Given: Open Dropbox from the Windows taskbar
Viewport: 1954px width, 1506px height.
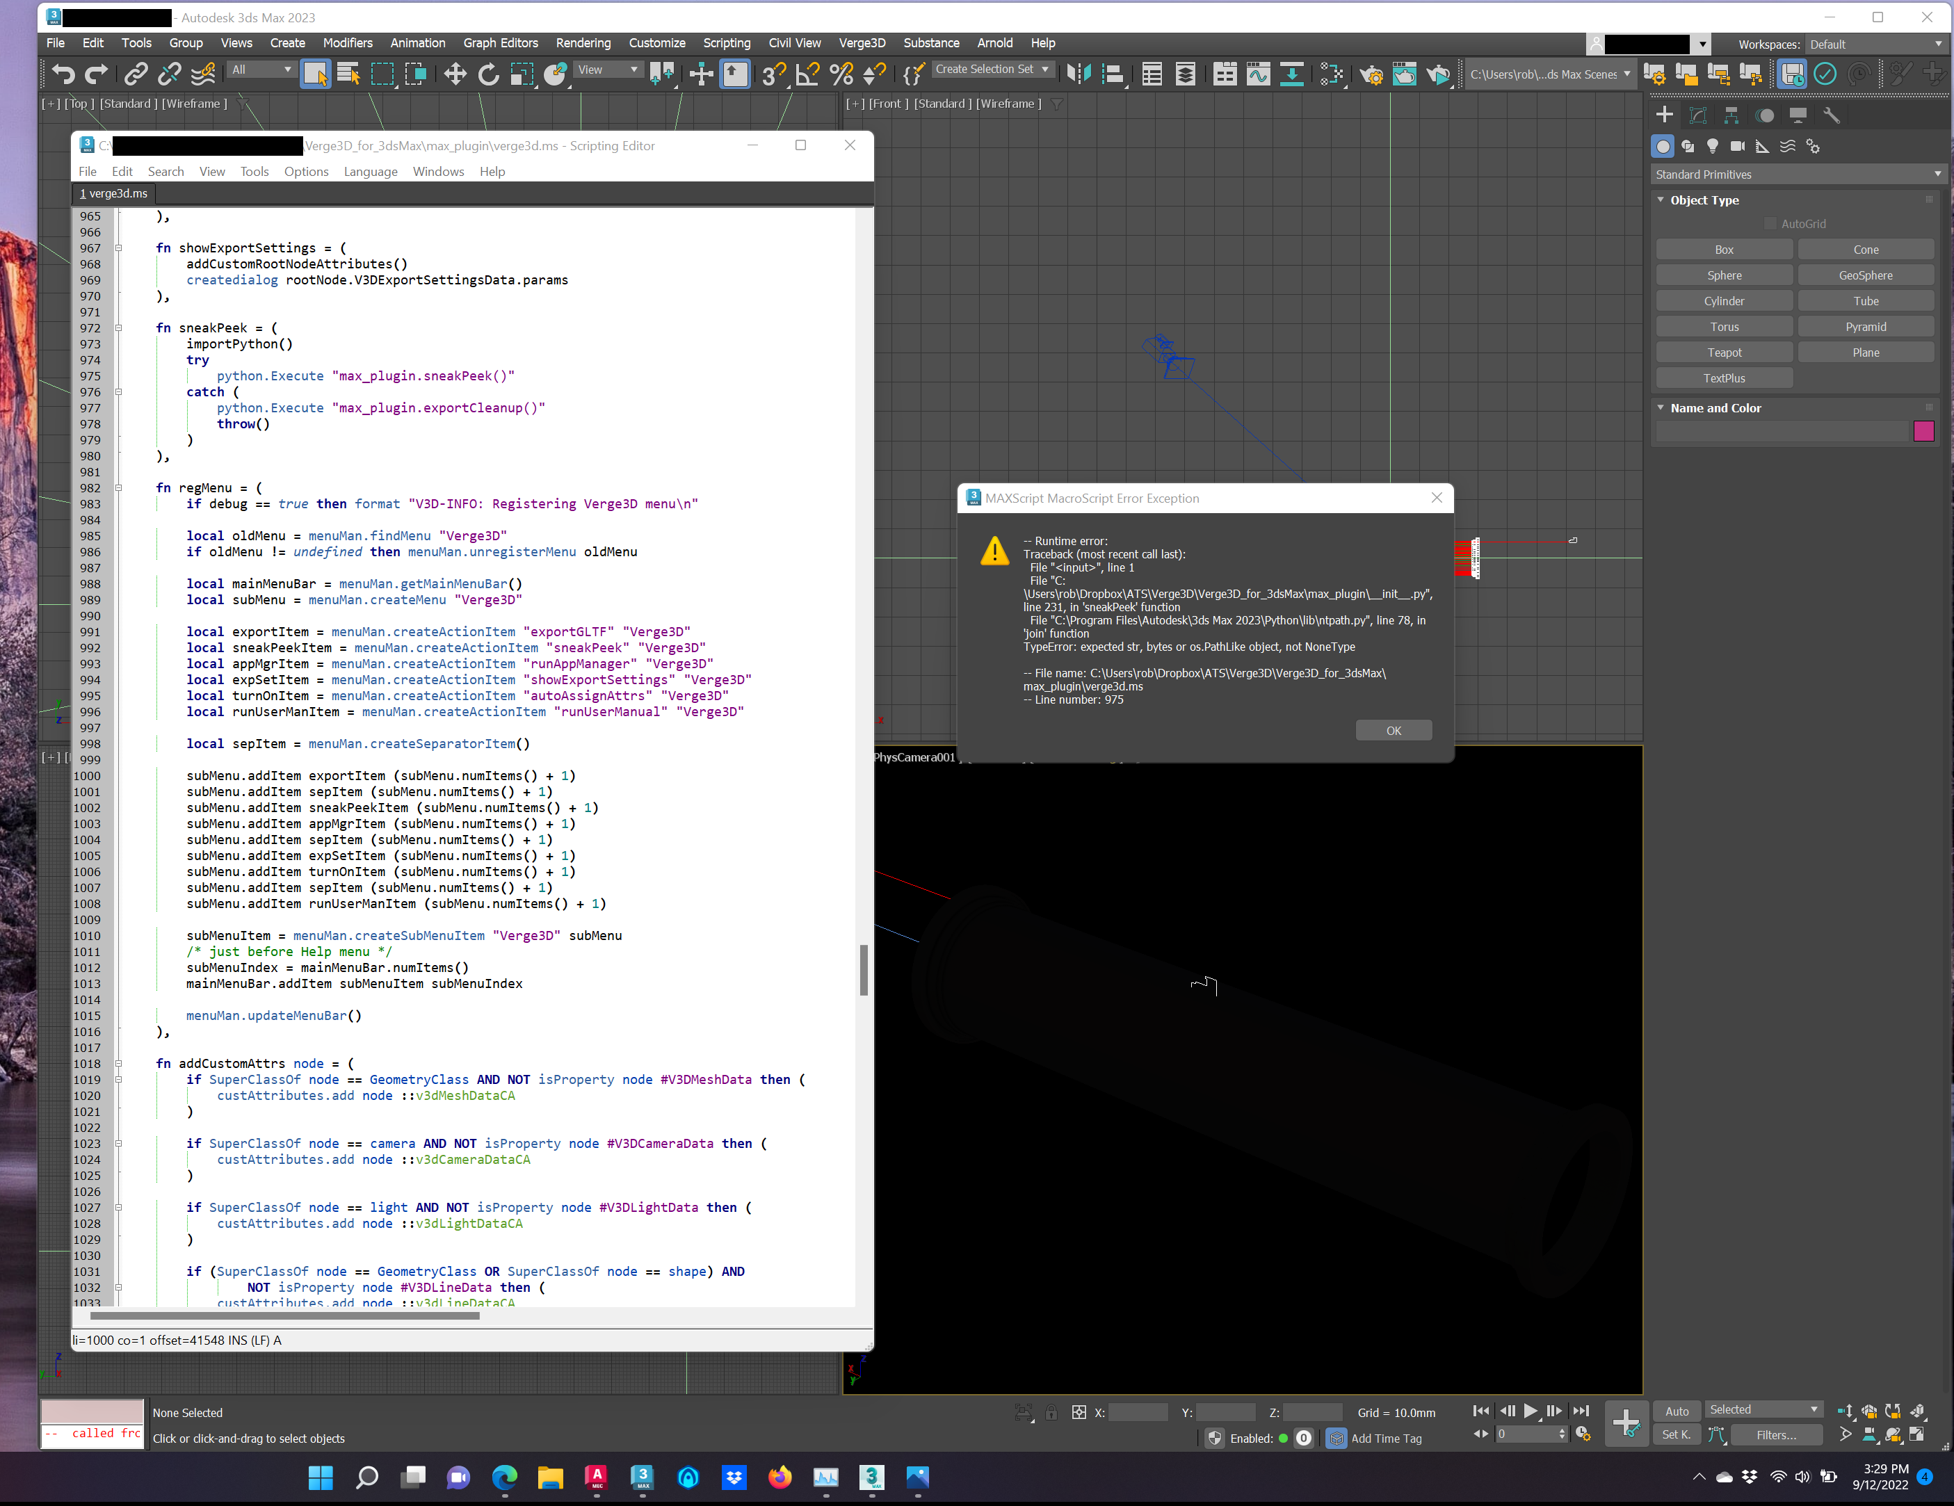Looking at the screenshot, I should pos(734,1477).
